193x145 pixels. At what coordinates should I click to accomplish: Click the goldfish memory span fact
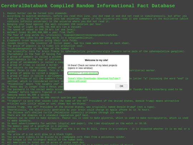[38, 126]
